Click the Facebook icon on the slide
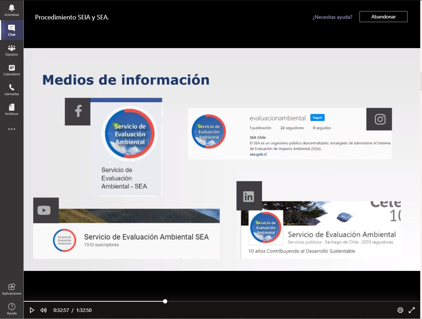This screenshot has height=319, width=422. (78, 111)
